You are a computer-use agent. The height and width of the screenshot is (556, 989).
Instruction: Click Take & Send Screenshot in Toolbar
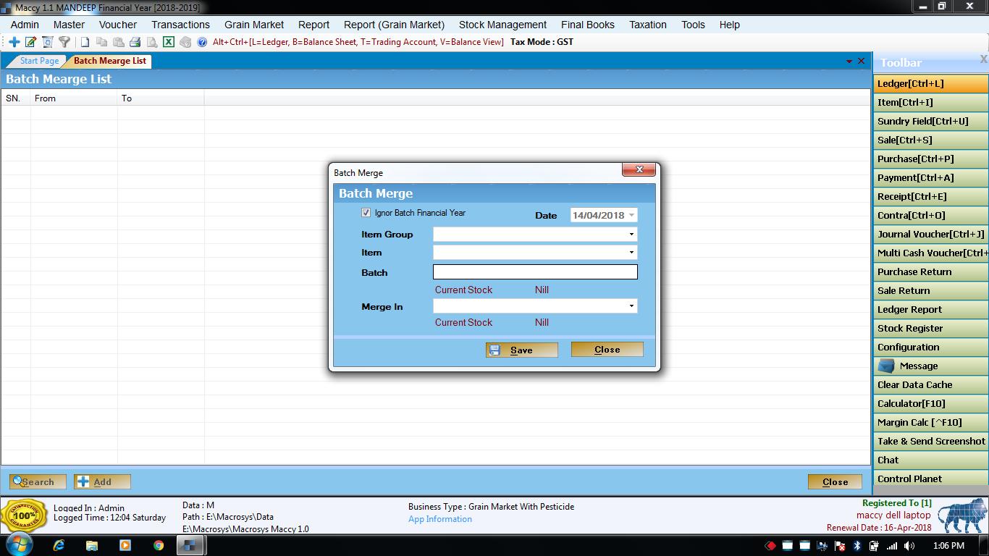(930, 441)
